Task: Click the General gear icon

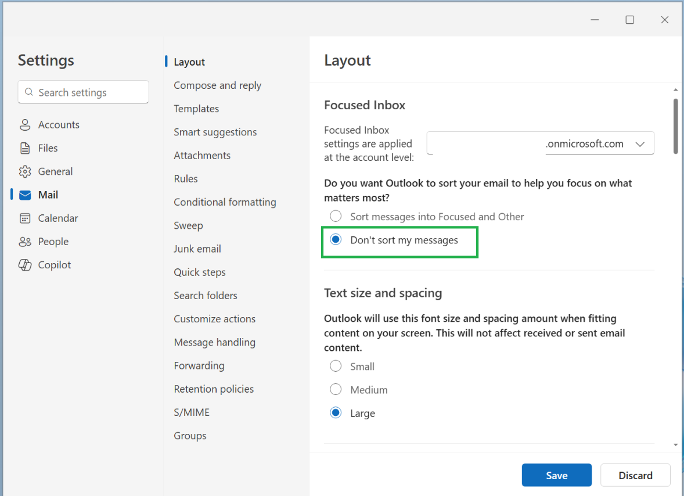Action: [25, 171]
